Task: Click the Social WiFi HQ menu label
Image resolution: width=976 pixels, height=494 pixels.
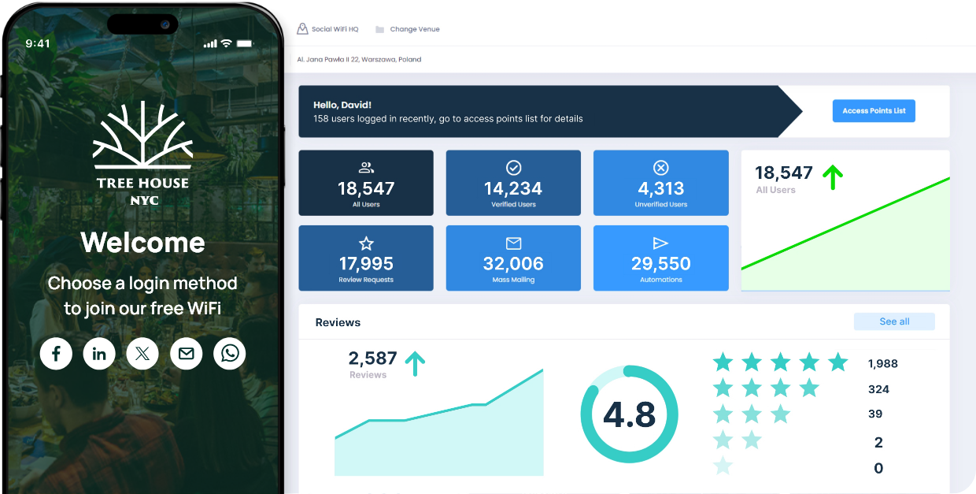Action: [x=335, y=29]
